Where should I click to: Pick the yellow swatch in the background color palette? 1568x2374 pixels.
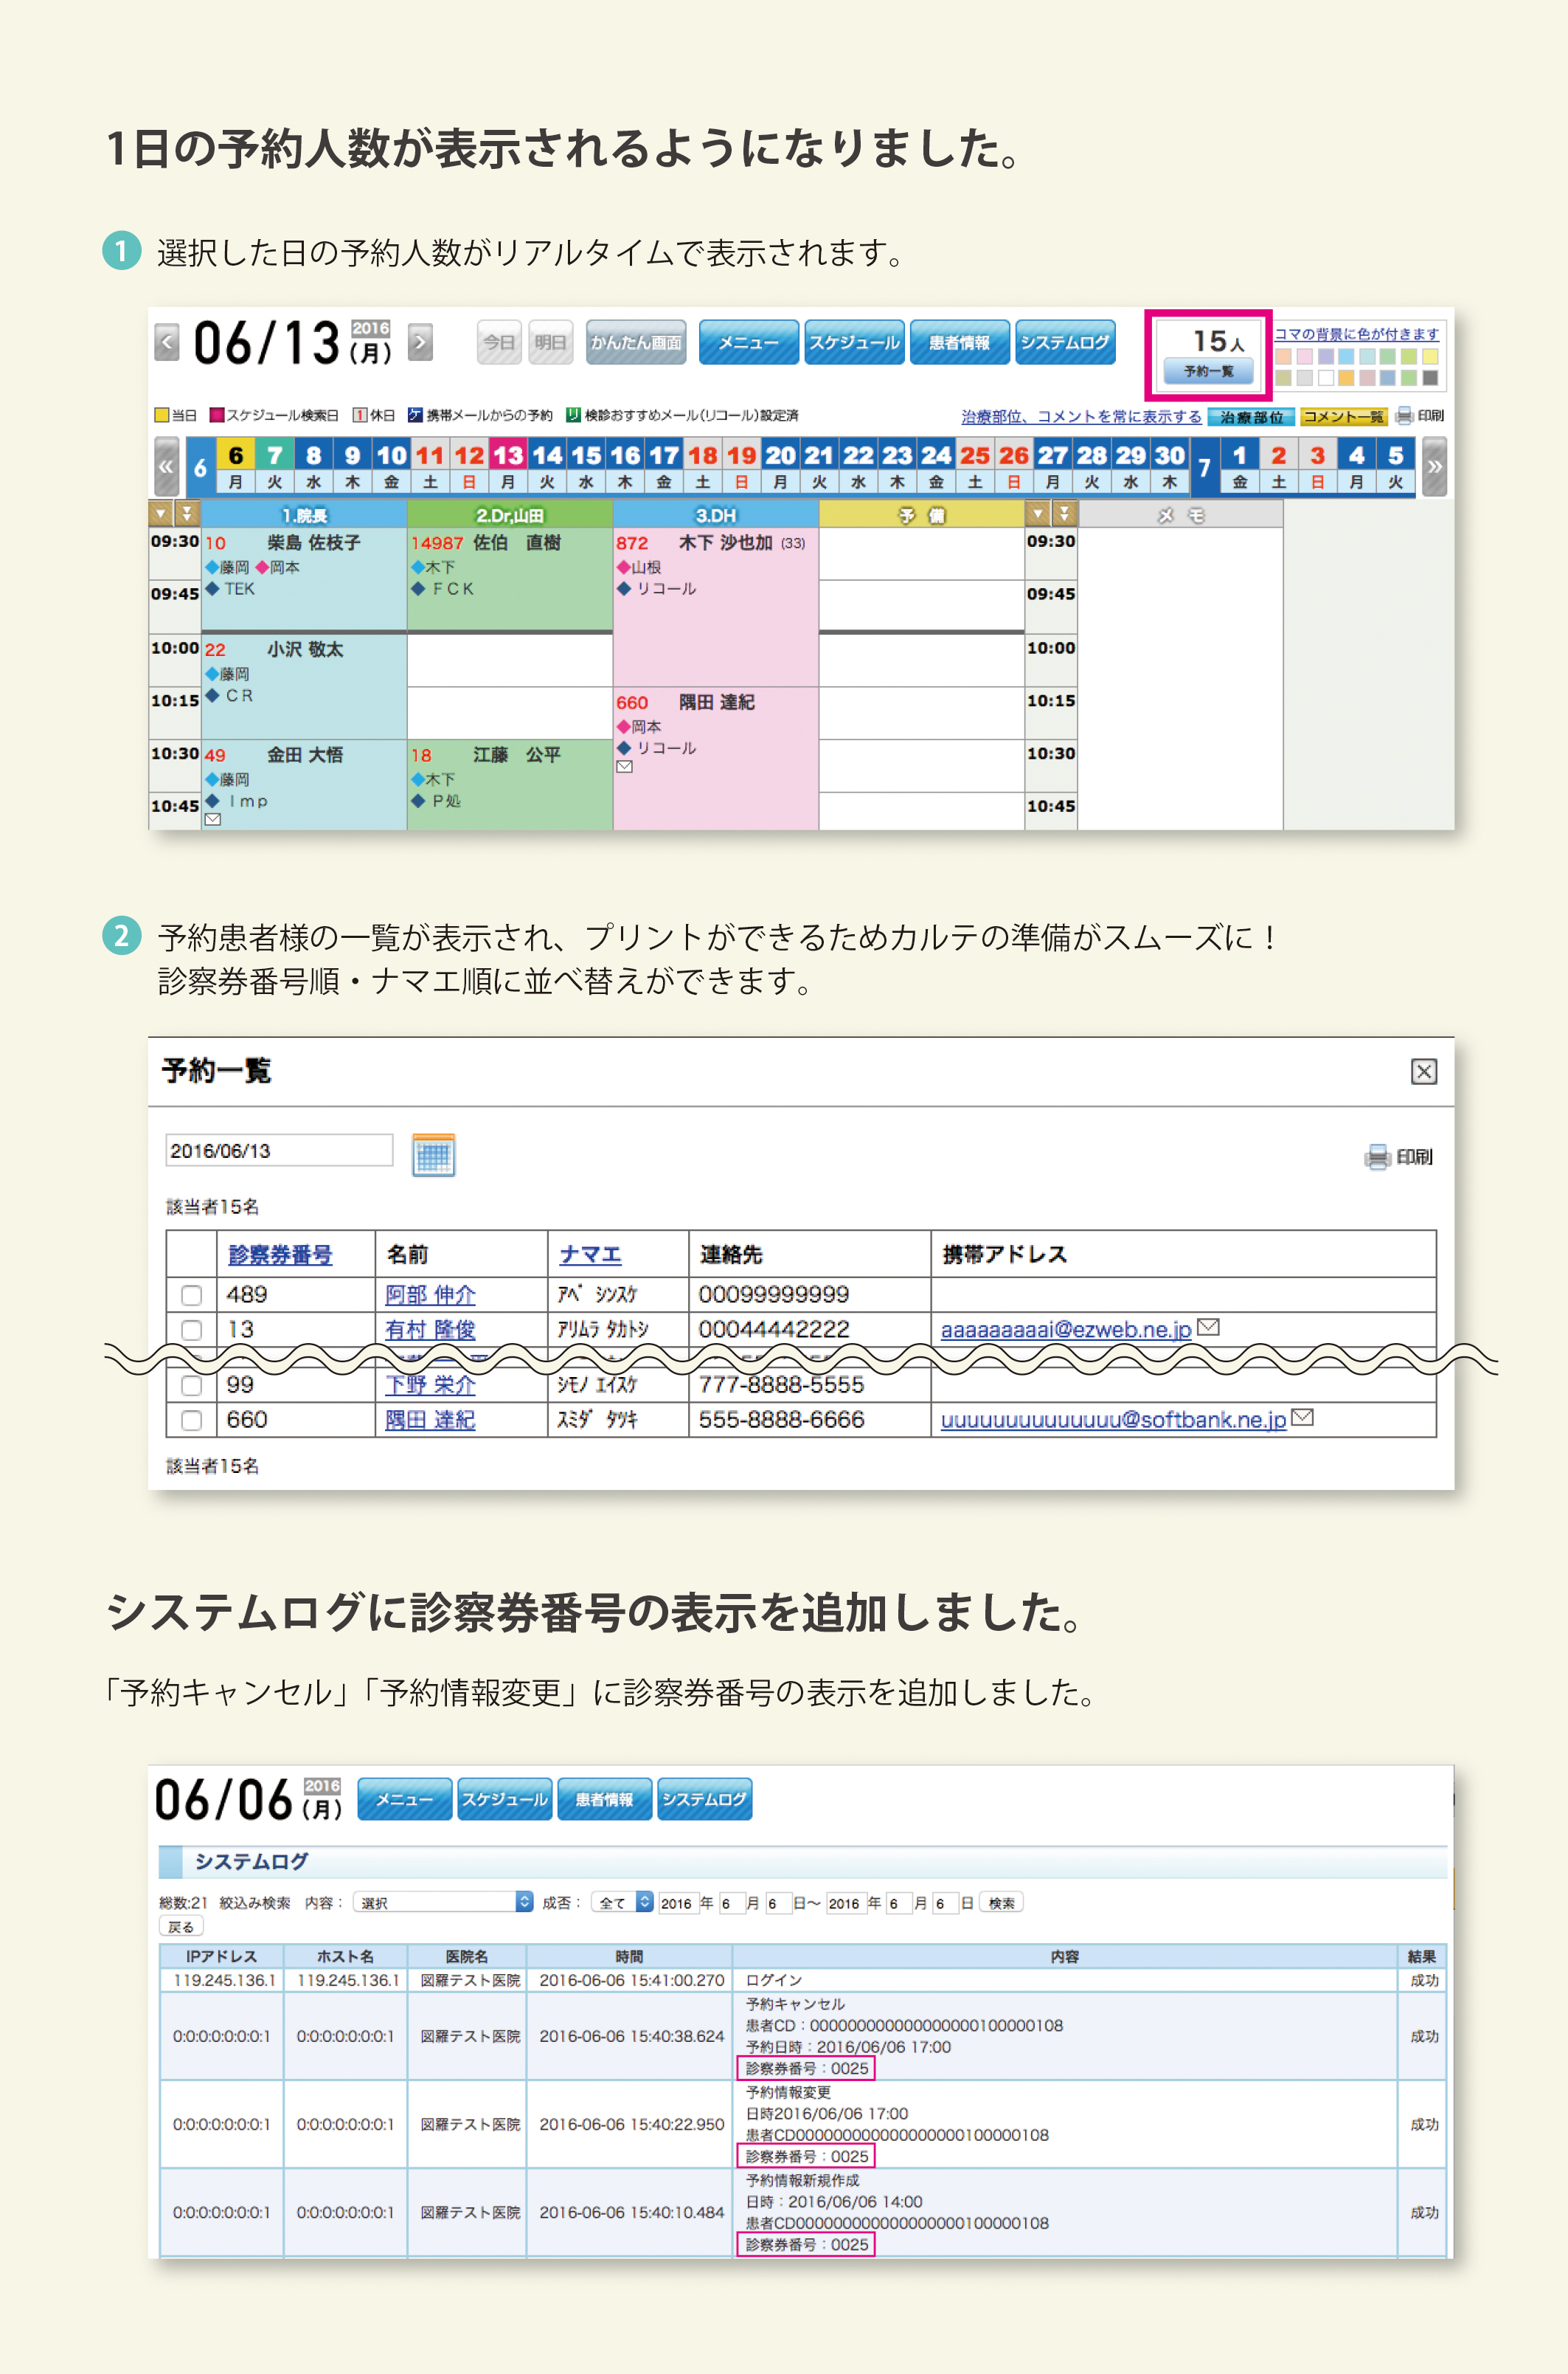(1430, 356)
